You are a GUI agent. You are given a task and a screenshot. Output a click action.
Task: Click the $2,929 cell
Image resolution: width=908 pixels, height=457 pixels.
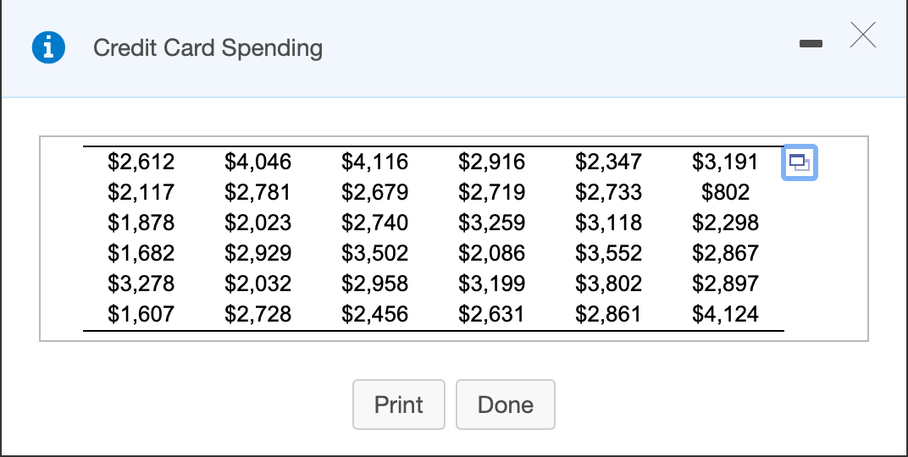click(258, 253)
